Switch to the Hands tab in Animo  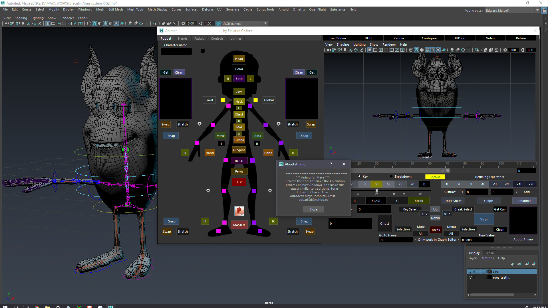pyautogui.click(x=183, y=38)
